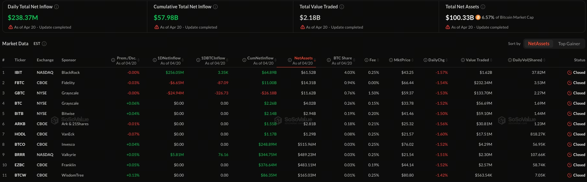Click warning icon under Cumulative Total Net Inflow
Screen dimensions: 587x182
157,27
